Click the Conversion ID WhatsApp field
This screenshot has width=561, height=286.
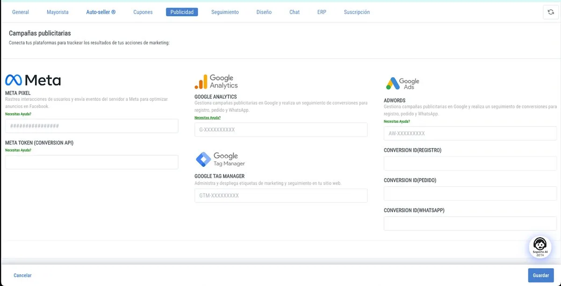click(470, 223)
